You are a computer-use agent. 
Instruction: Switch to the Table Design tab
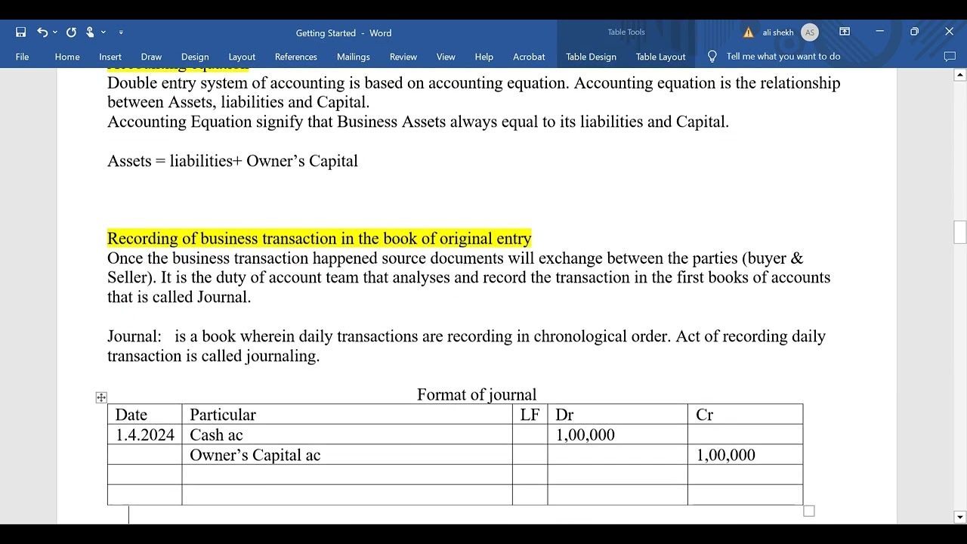click(591, 57)
